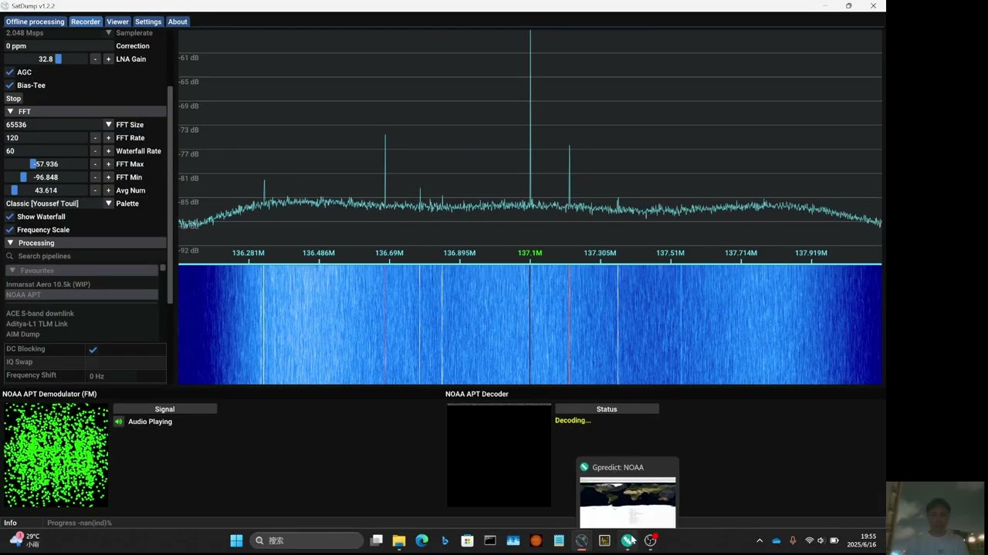Click the Gpredict NOAA preview thumbnail
Image resolution: width=988 pixels, height=555 pixels.
[x=628, y=502]
